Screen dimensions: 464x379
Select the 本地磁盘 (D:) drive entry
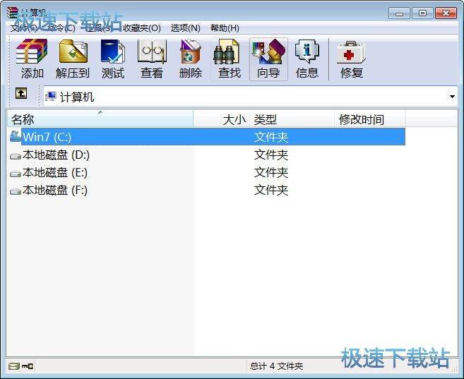[x=56, y=155]
